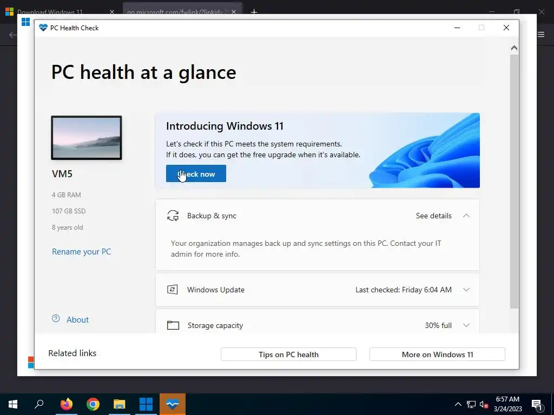
Task: Open the notification center icon
Action: pos(537,404)
